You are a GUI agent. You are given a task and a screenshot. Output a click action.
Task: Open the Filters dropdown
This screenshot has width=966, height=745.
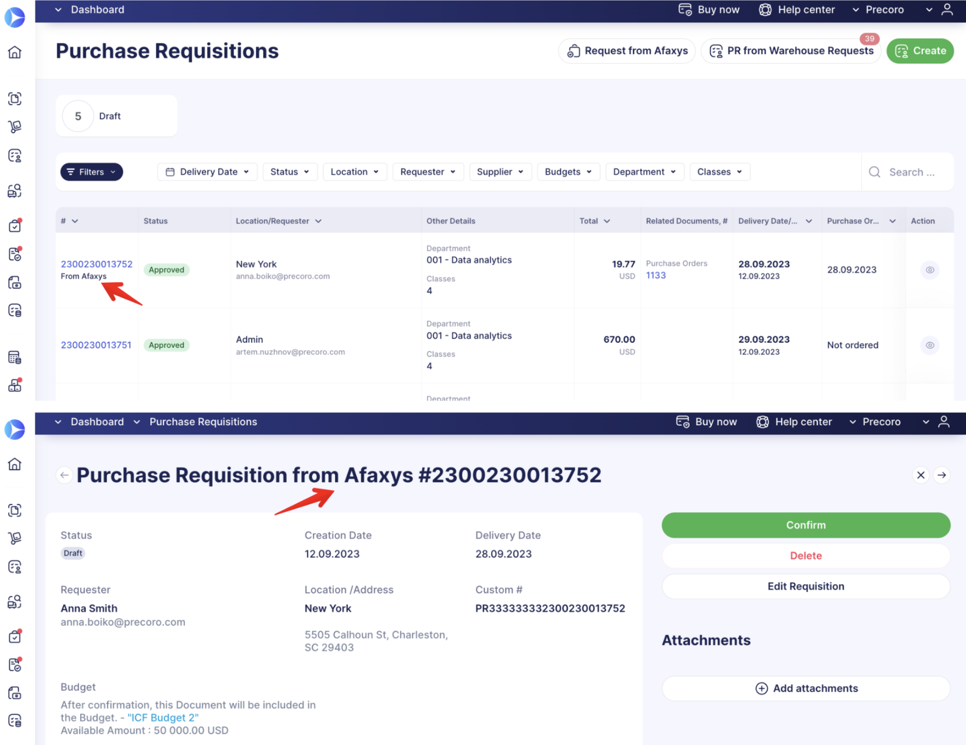pyautogui.click(x=92, y=172)
